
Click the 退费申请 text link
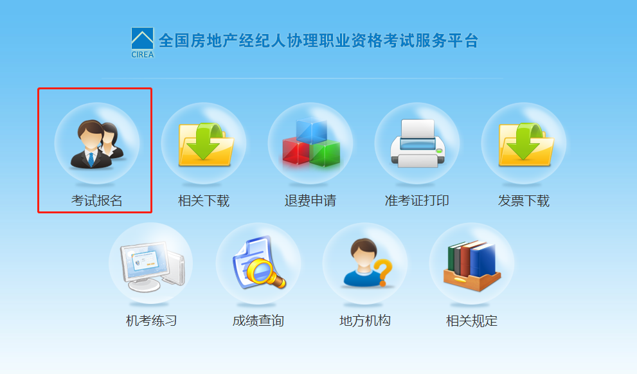click(x=310, y=200)
